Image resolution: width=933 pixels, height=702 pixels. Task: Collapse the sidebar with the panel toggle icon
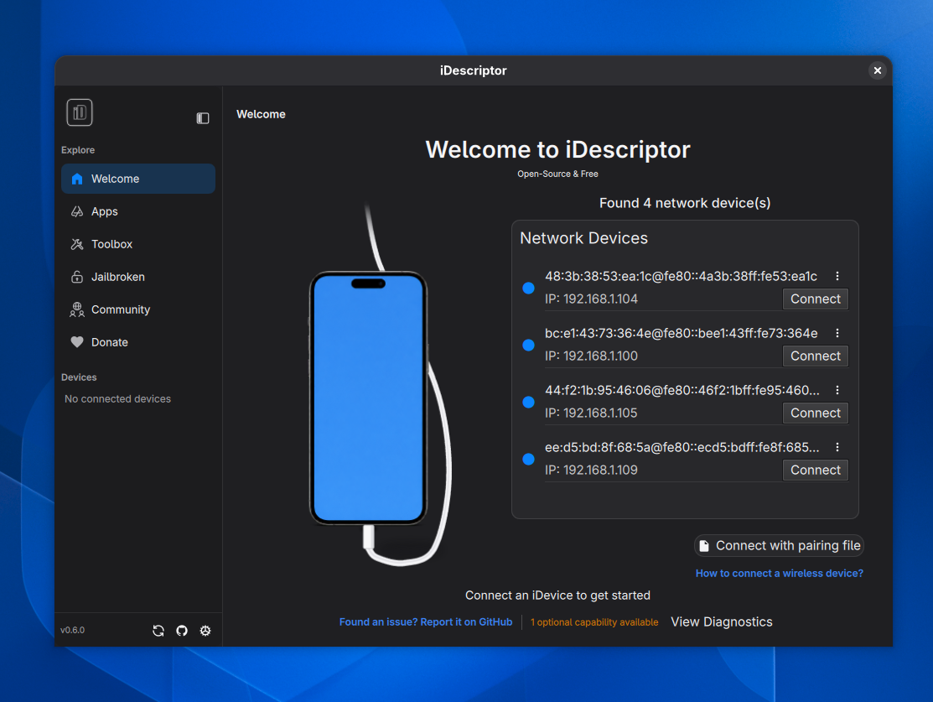[x=203, y=118]
